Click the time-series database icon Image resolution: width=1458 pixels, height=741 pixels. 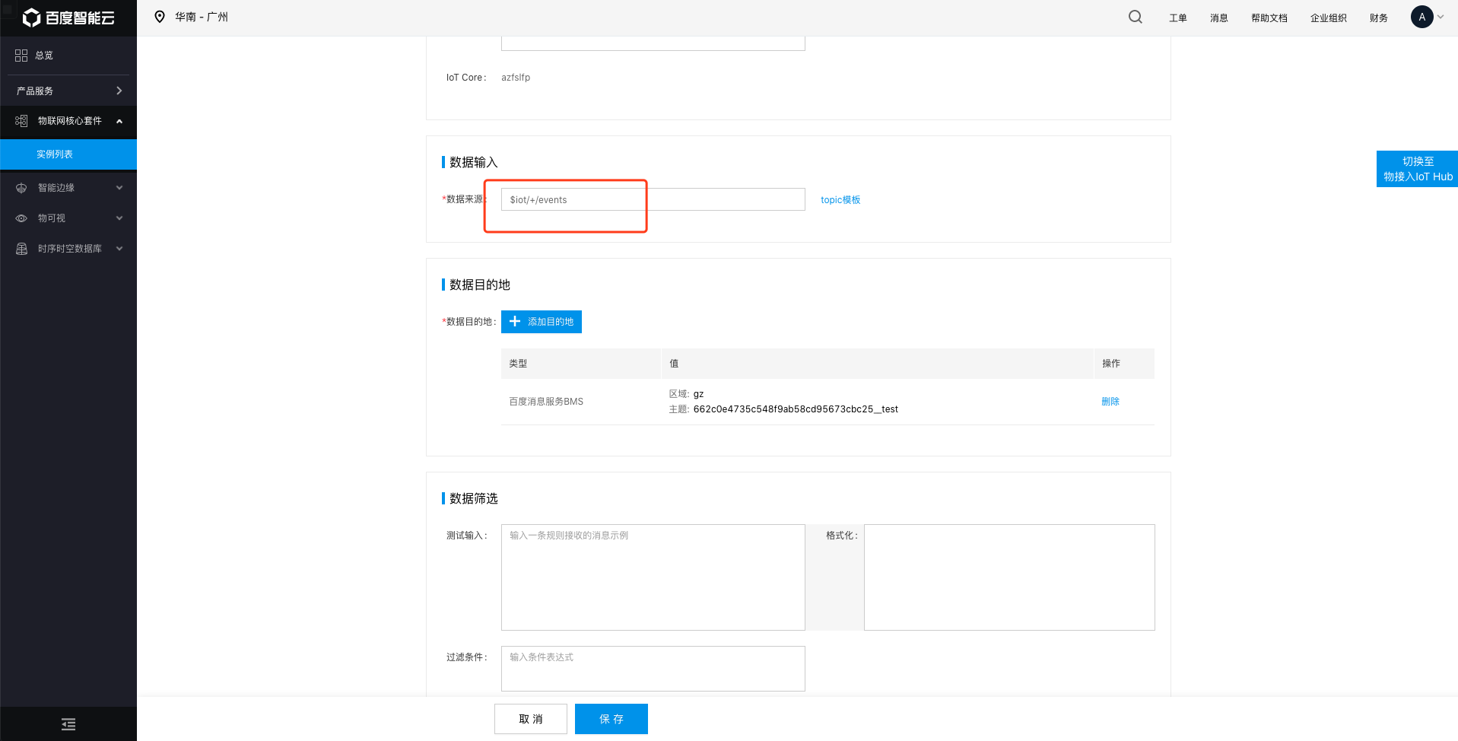click(21, 249)
